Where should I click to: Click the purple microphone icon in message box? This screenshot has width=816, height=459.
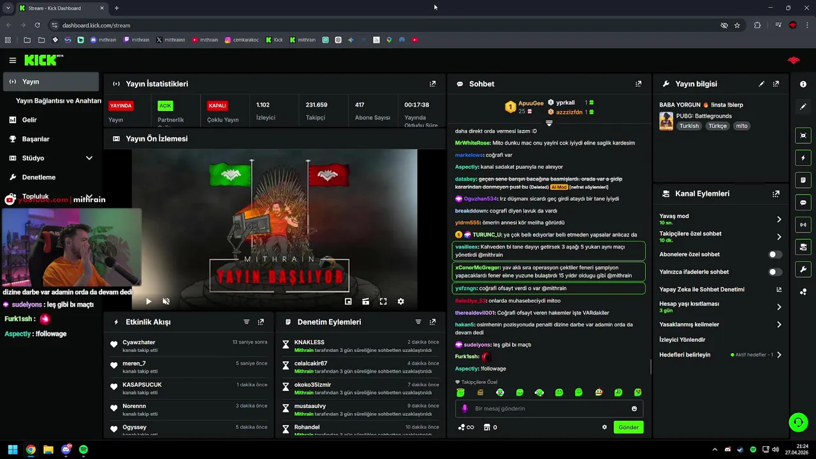tap(464, 409)
